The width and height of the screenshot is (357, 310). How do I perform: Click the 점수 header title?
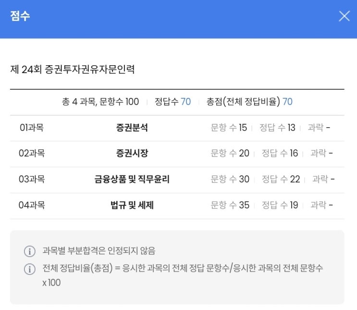[20, 16]
